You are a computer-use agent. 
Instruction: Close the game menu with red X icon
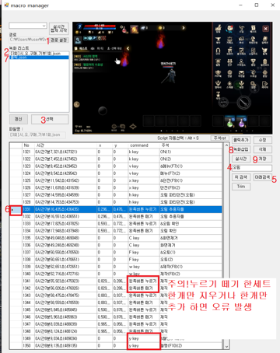pos(265,29)
